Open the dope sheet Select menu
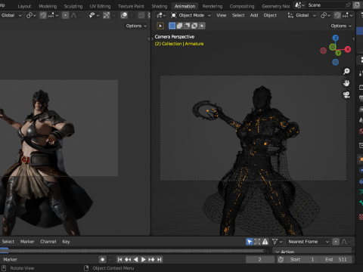363x272 pixels. [8, 242]
